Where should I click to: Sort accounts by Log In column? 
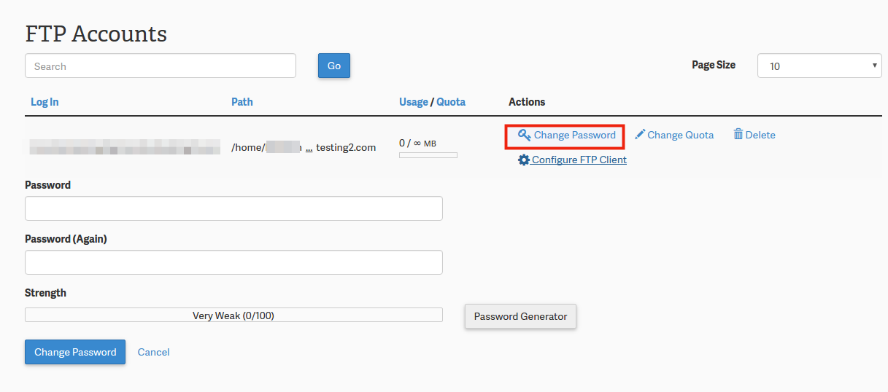pyautogui.click(x=45, y=102)
